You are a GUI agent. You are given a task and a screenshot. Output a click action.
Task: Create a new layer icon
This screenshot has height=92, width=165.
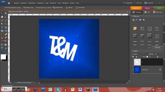(x=133, y=57)
